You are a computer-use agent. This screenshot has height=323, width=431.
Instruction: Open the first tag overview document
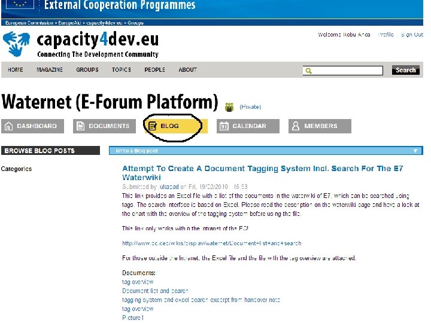tap(138, 282)
